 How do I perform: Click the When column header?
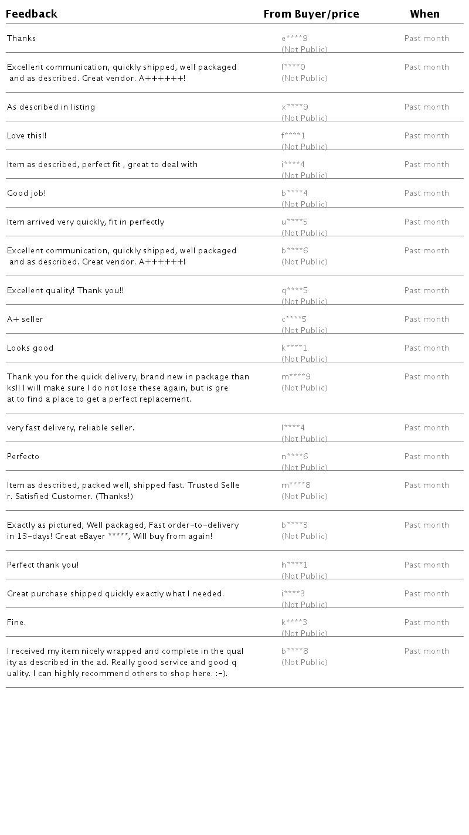pos(425,14)
